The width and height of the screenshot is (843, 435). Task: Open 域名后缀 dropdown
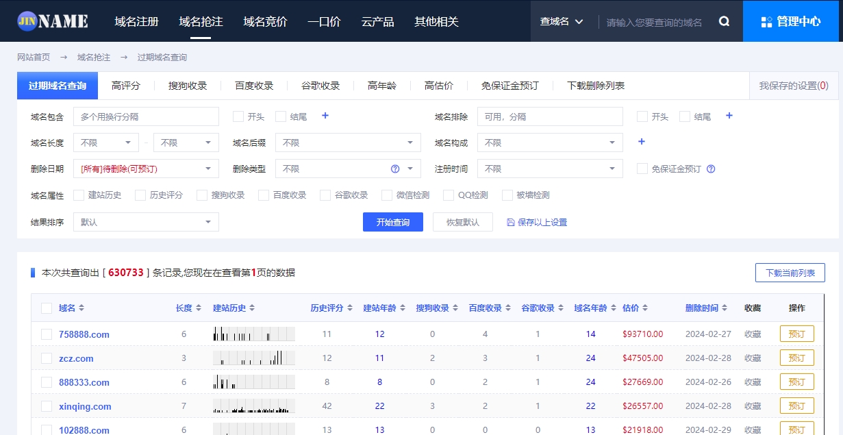click(x=348, y=142)
